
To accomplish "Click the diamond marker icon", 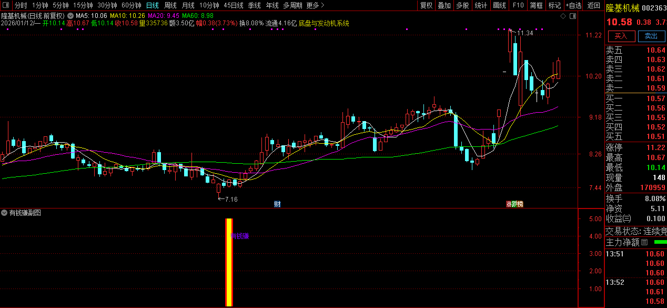I will coord(563,16).
